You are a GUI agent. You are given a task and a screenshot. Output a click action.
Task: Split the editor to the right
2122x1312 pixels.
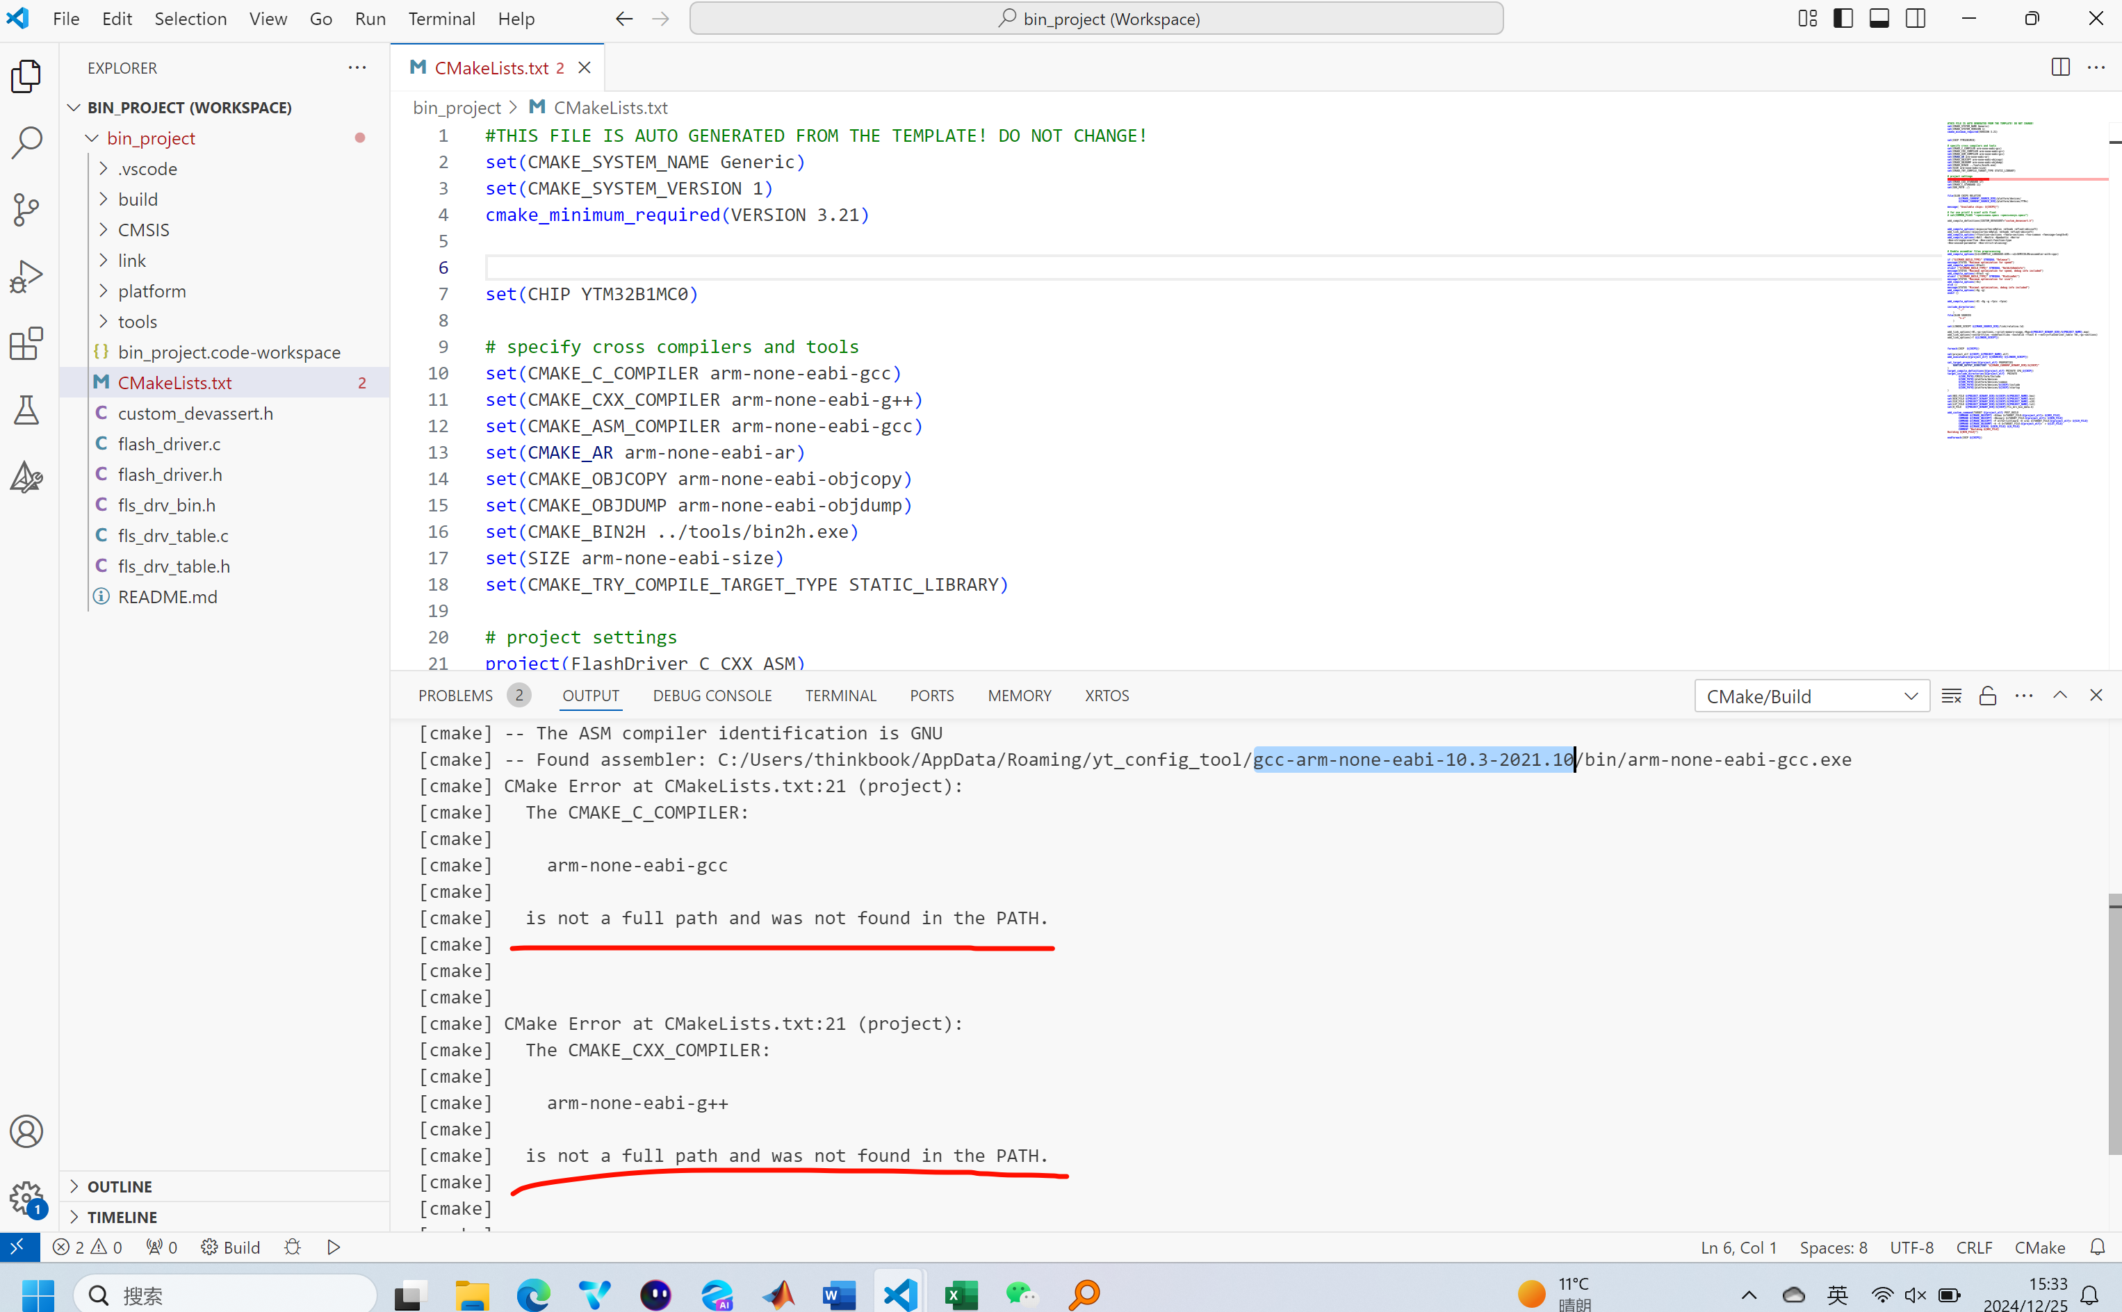click(x=2060, y=67)
